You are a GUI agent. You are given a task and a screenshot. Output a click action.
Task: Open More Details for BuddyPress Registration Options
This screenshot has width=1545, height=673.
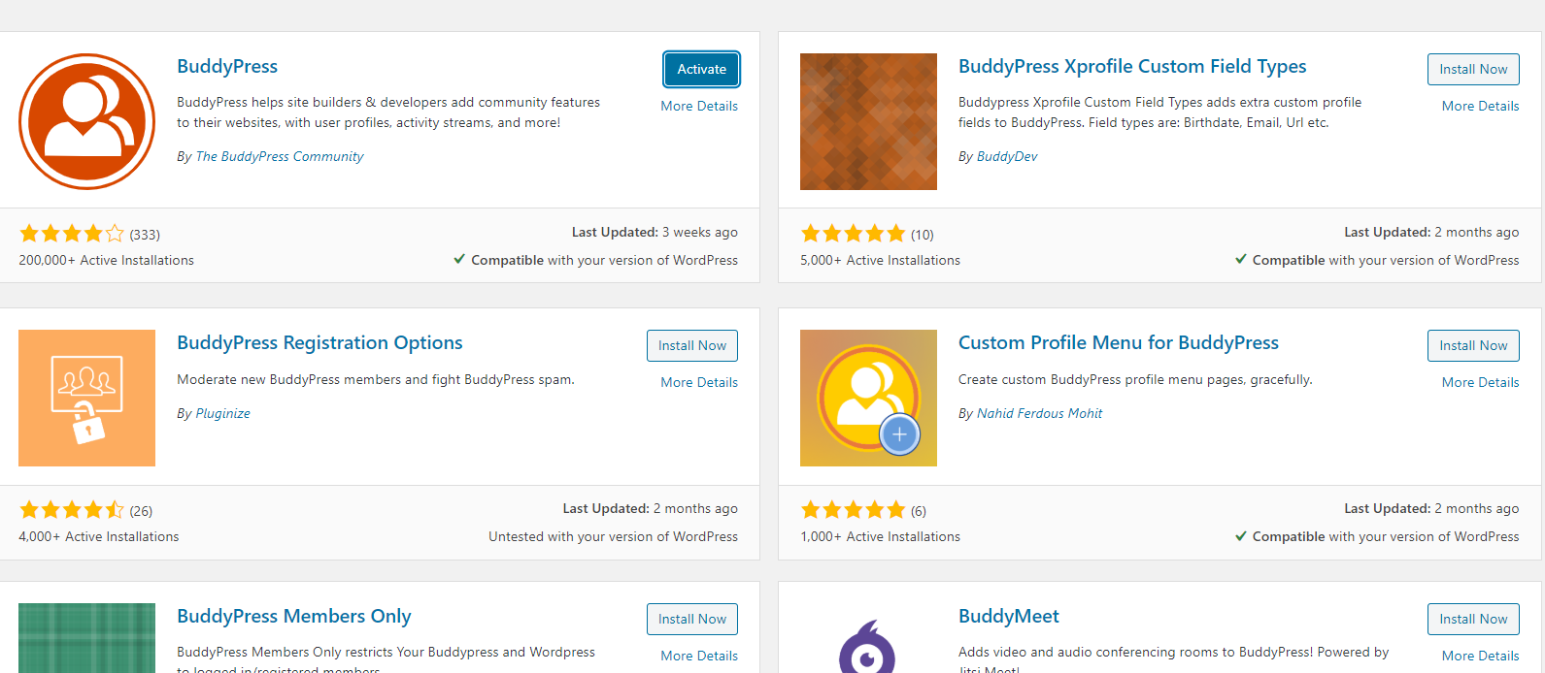click(x=699, y=382)
